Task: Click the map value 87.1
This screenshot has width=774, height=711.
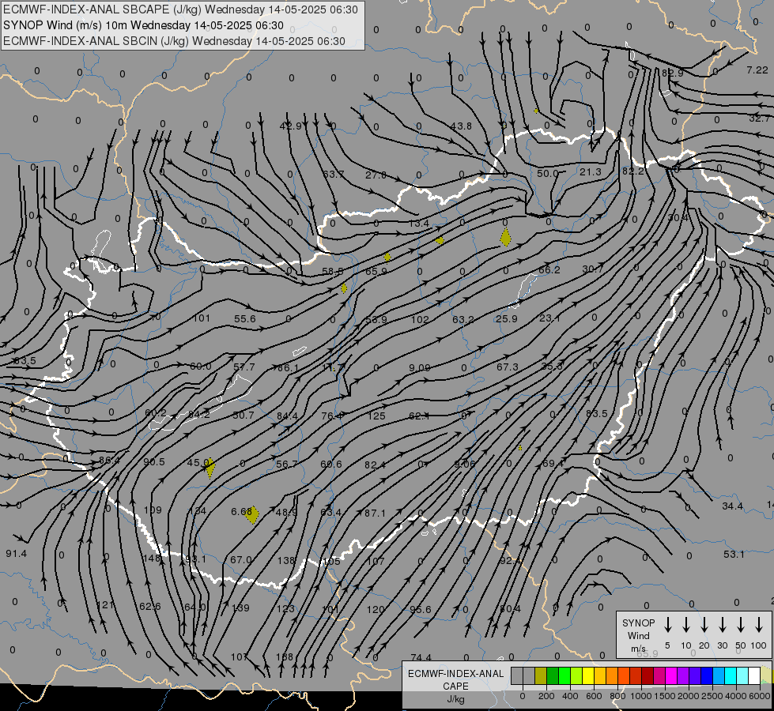Action: tap(375, 513)
